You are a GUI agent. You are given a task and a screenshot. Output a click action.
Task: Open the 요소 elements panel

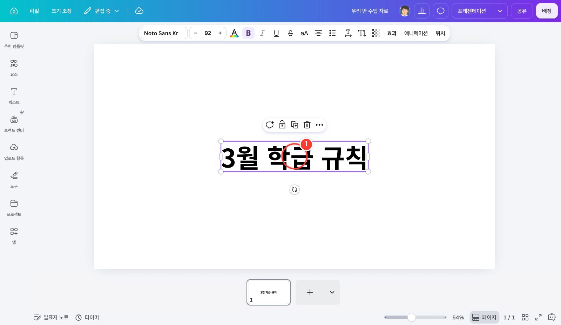pos(14,68)
